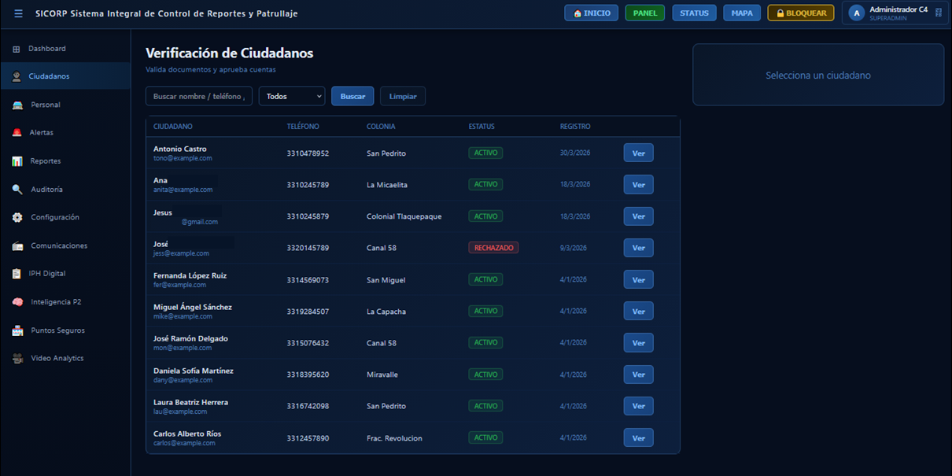The height and width of the screenshot is (476, 952).
Task: Click the icon beside Administrador C4 name
Action: [x=938, y=13]
